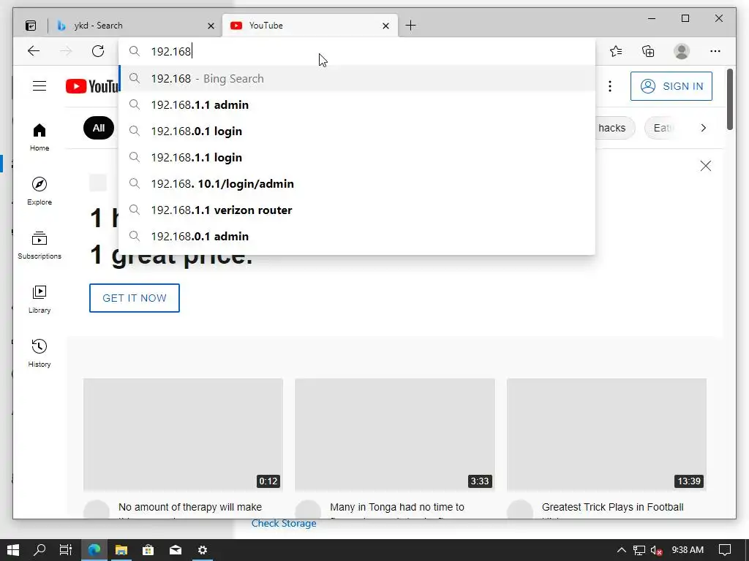Open Greatest Trick Plays in Football video
This screenshot has width=749, height=561.
(x=612, y=507)
